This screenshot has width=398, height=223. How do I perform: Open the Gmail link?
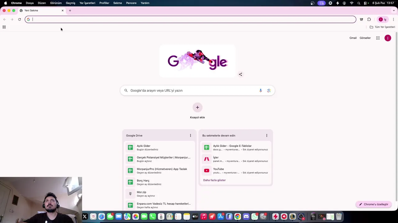pyautogui.click(x=353, y=38)
